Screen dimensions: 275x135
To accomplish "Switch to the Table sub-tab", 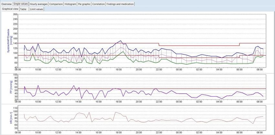I will pos(23,9).
